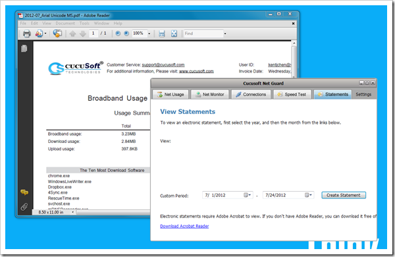Go to next page with down arrow
The width and height of the screenshot is (395, 257).
pyautogui.click(x=83, y=34)
